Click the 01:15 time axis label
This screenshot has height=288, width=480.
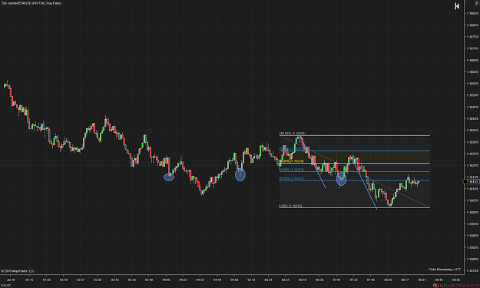click(29, 280)
